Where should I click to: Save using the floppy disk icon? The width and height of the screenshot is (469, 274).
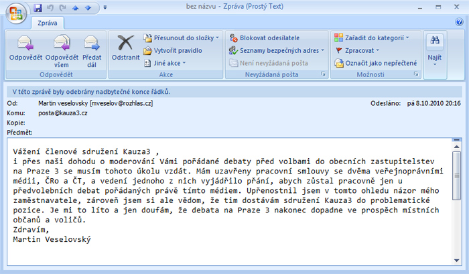click(x=38, y=7)
